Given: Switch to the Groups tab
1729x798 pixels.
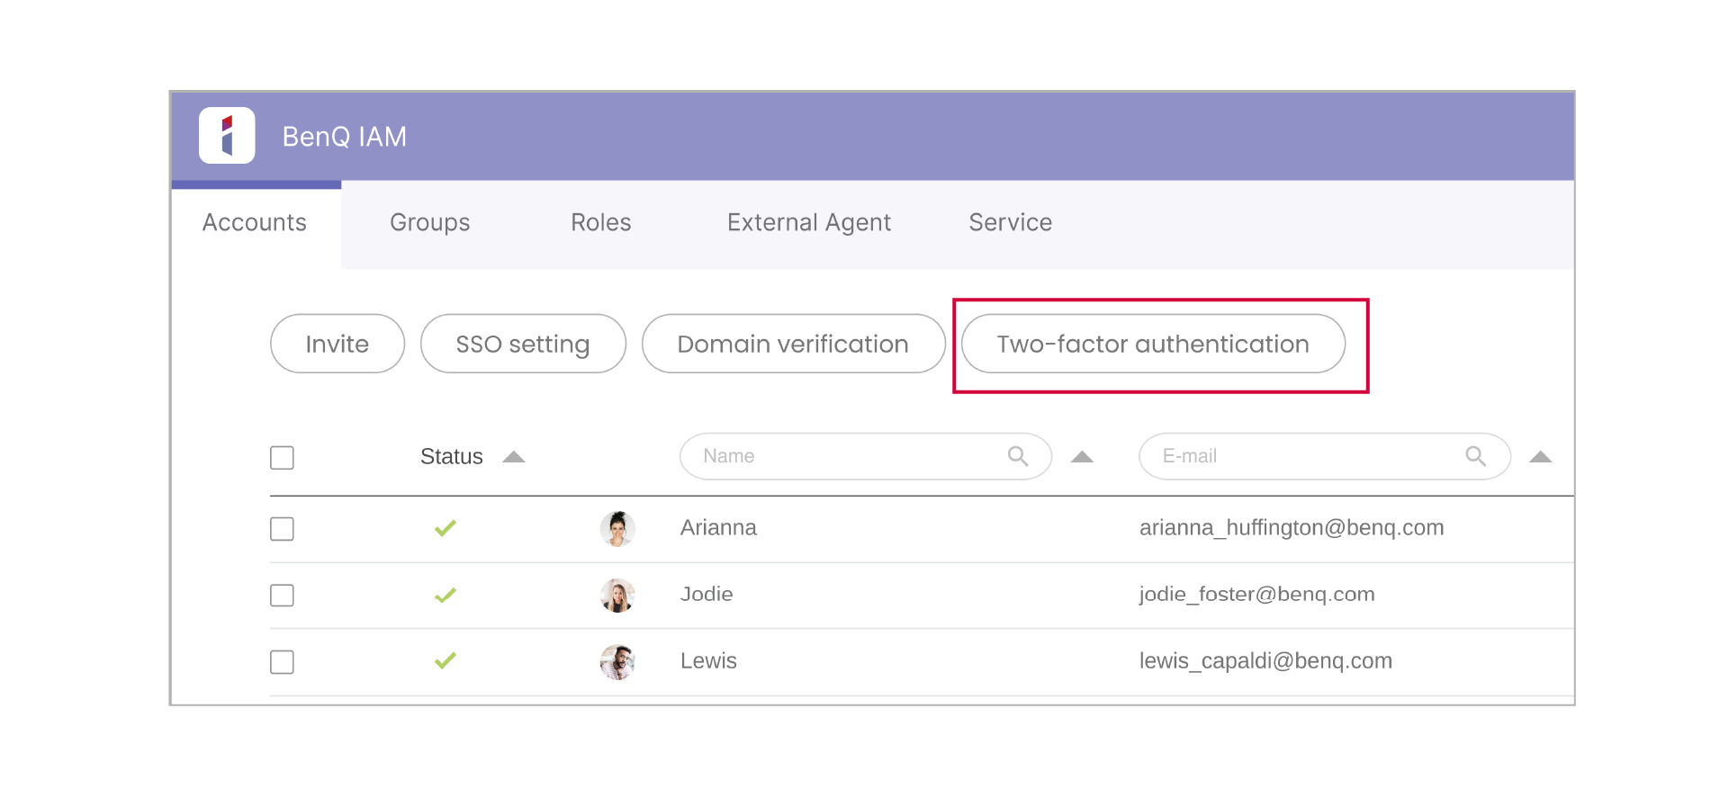Looking at the screenshot, I should coord(429,222).
